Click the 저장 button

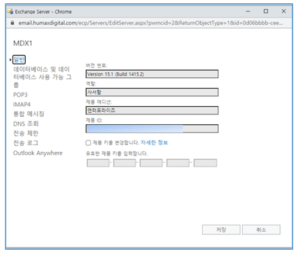(x=221, y=229)
